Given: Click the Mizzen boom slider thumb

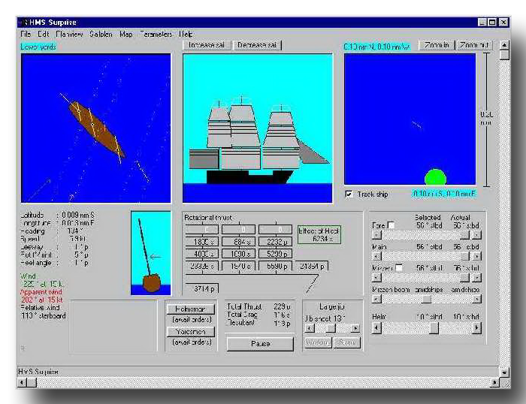Looking at the screenshot, I should [426, 299].
